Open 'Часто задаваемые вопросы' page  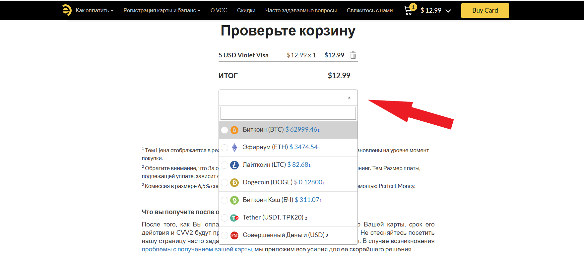pos(301,11)
